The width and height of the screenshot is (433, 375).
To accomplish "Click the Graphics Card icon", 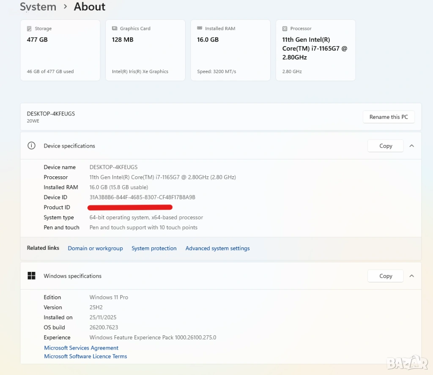I will (x=115, y=28).
